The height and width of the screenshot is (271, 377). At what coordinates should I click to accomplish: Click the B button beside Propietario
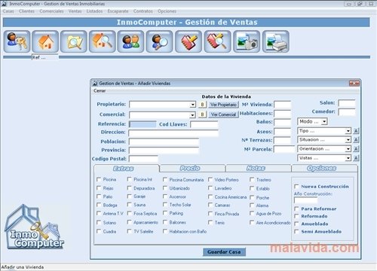click(x=202, y=105)
